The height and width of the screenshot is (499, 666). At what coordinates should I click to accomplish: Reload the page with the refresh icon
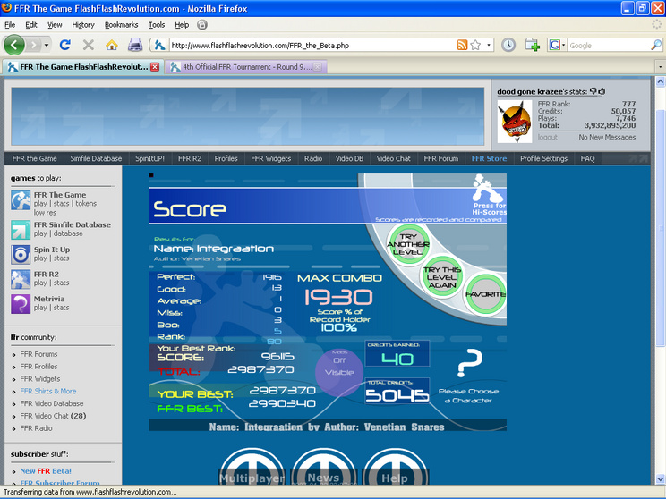tap(65, 45)
